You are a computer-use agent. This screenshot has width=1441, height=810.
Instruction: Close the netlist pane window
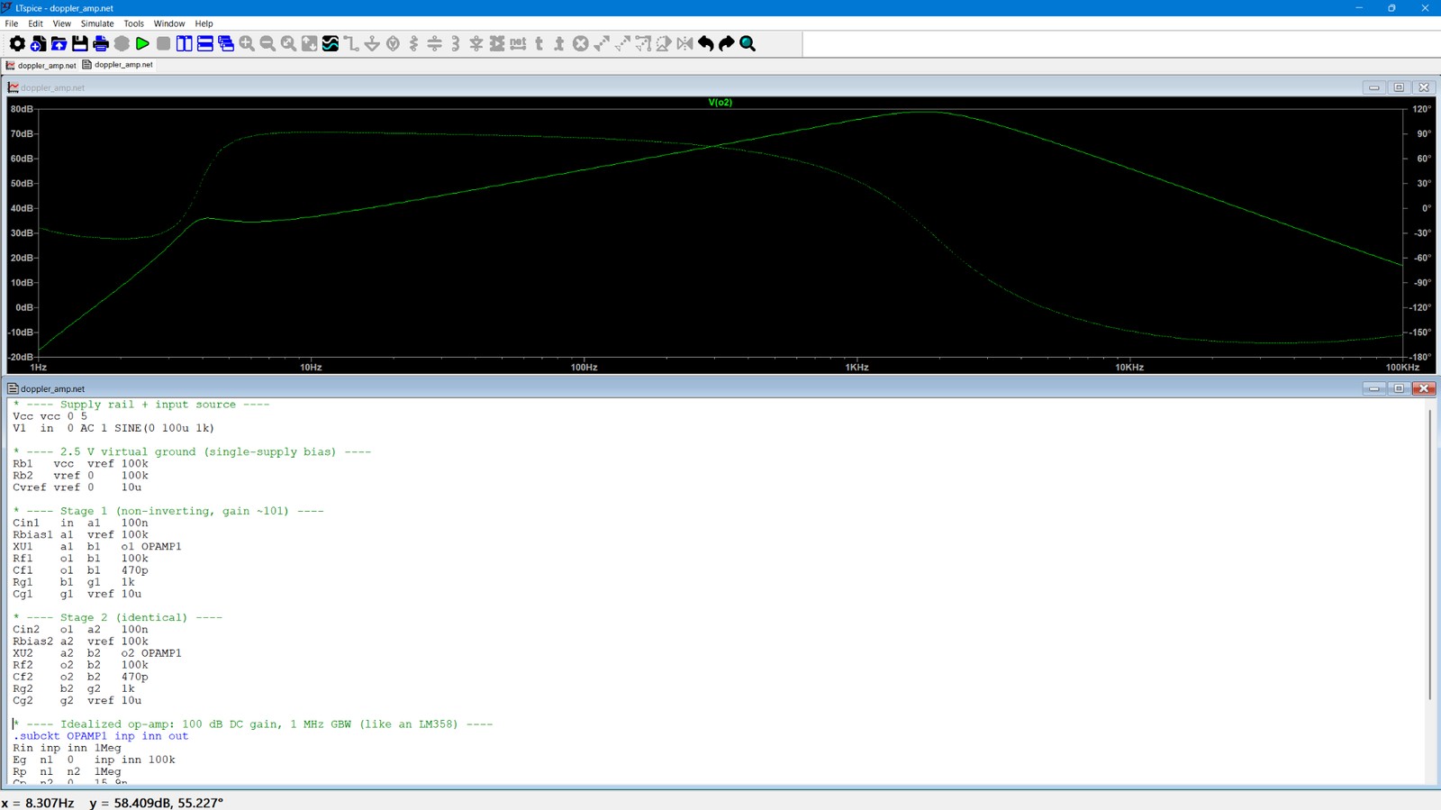[1424, 388]
